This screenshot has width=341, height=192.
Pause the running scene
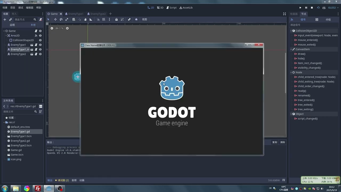(306, 8)
